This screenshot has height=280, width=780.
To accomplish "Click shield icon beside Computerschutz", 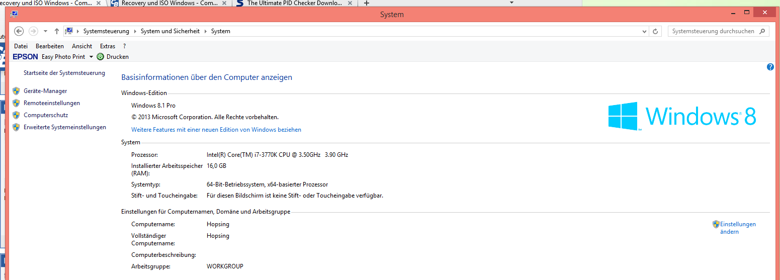I will [16, 115].
